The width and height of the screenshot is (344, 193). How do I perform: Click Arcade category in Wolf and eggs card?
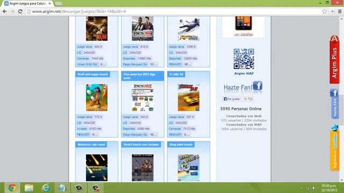[82, 129]
